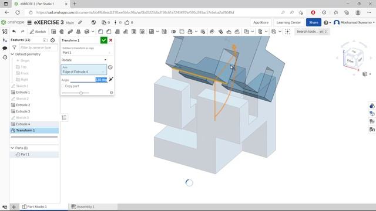376x211 pixels.
Task: Open the Plane tool dropdown arrow
Action: click(x=253, y=32)
